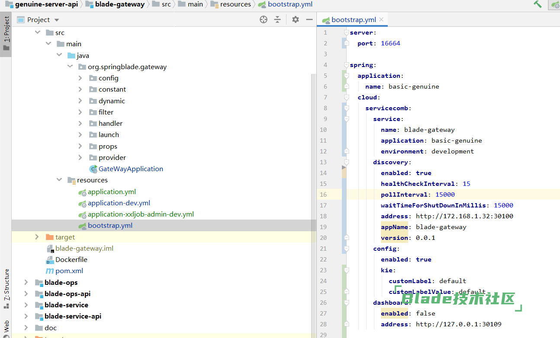Select GateWayApplication class
The height and width of the screenshot is (338, 560).
[x=131, y=169]
